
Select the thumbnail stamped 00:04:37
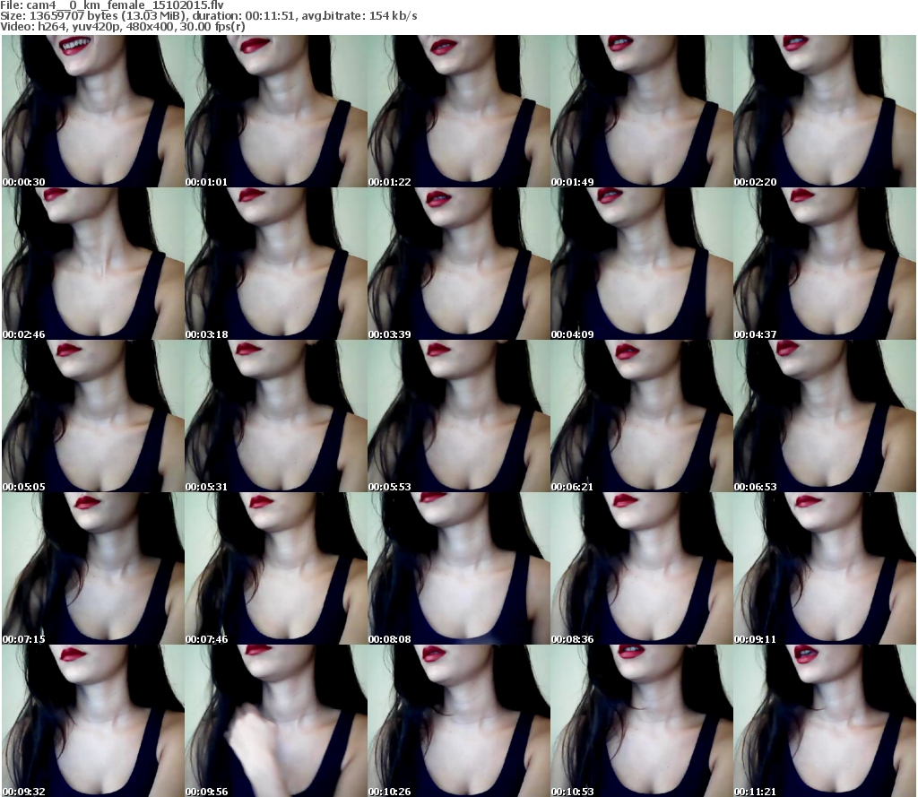click(825, 264)
